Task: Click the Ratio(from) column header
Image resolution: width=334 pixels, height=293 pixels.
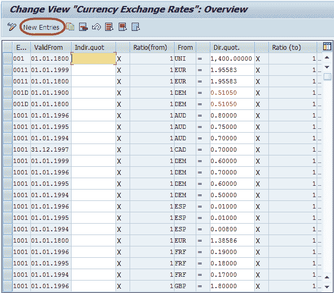Action: [x=152, y=47]
